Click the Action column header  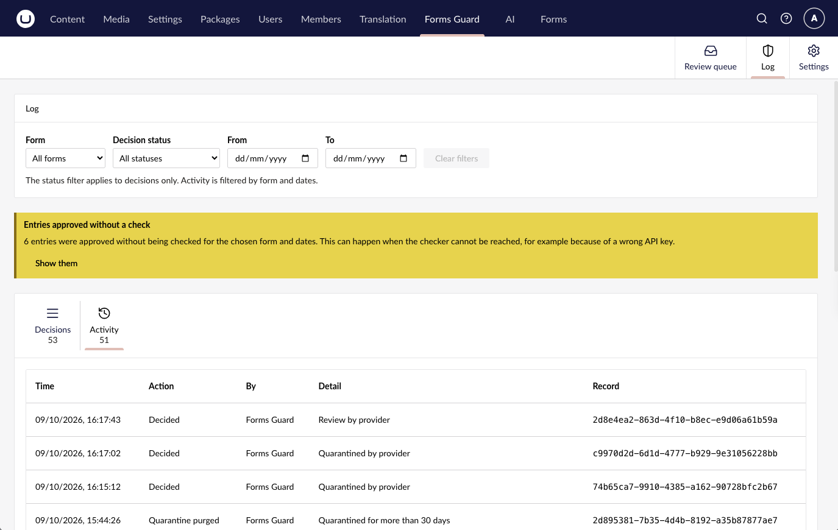coord(162,386)
